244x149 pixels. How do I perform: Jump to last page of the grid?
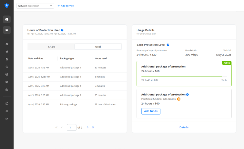coord(93,127)
